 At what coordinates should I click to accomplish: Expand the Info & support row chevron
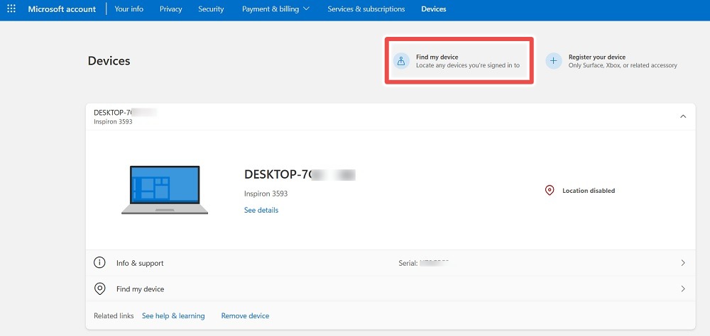pos(683,263)
